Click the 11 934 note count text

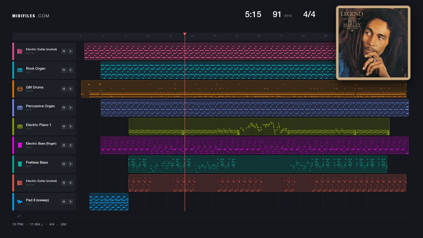pyautogui.click(x=36, y=224)
